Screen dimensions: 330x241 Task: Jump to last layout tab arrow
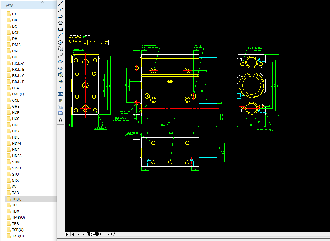[84, 234]
